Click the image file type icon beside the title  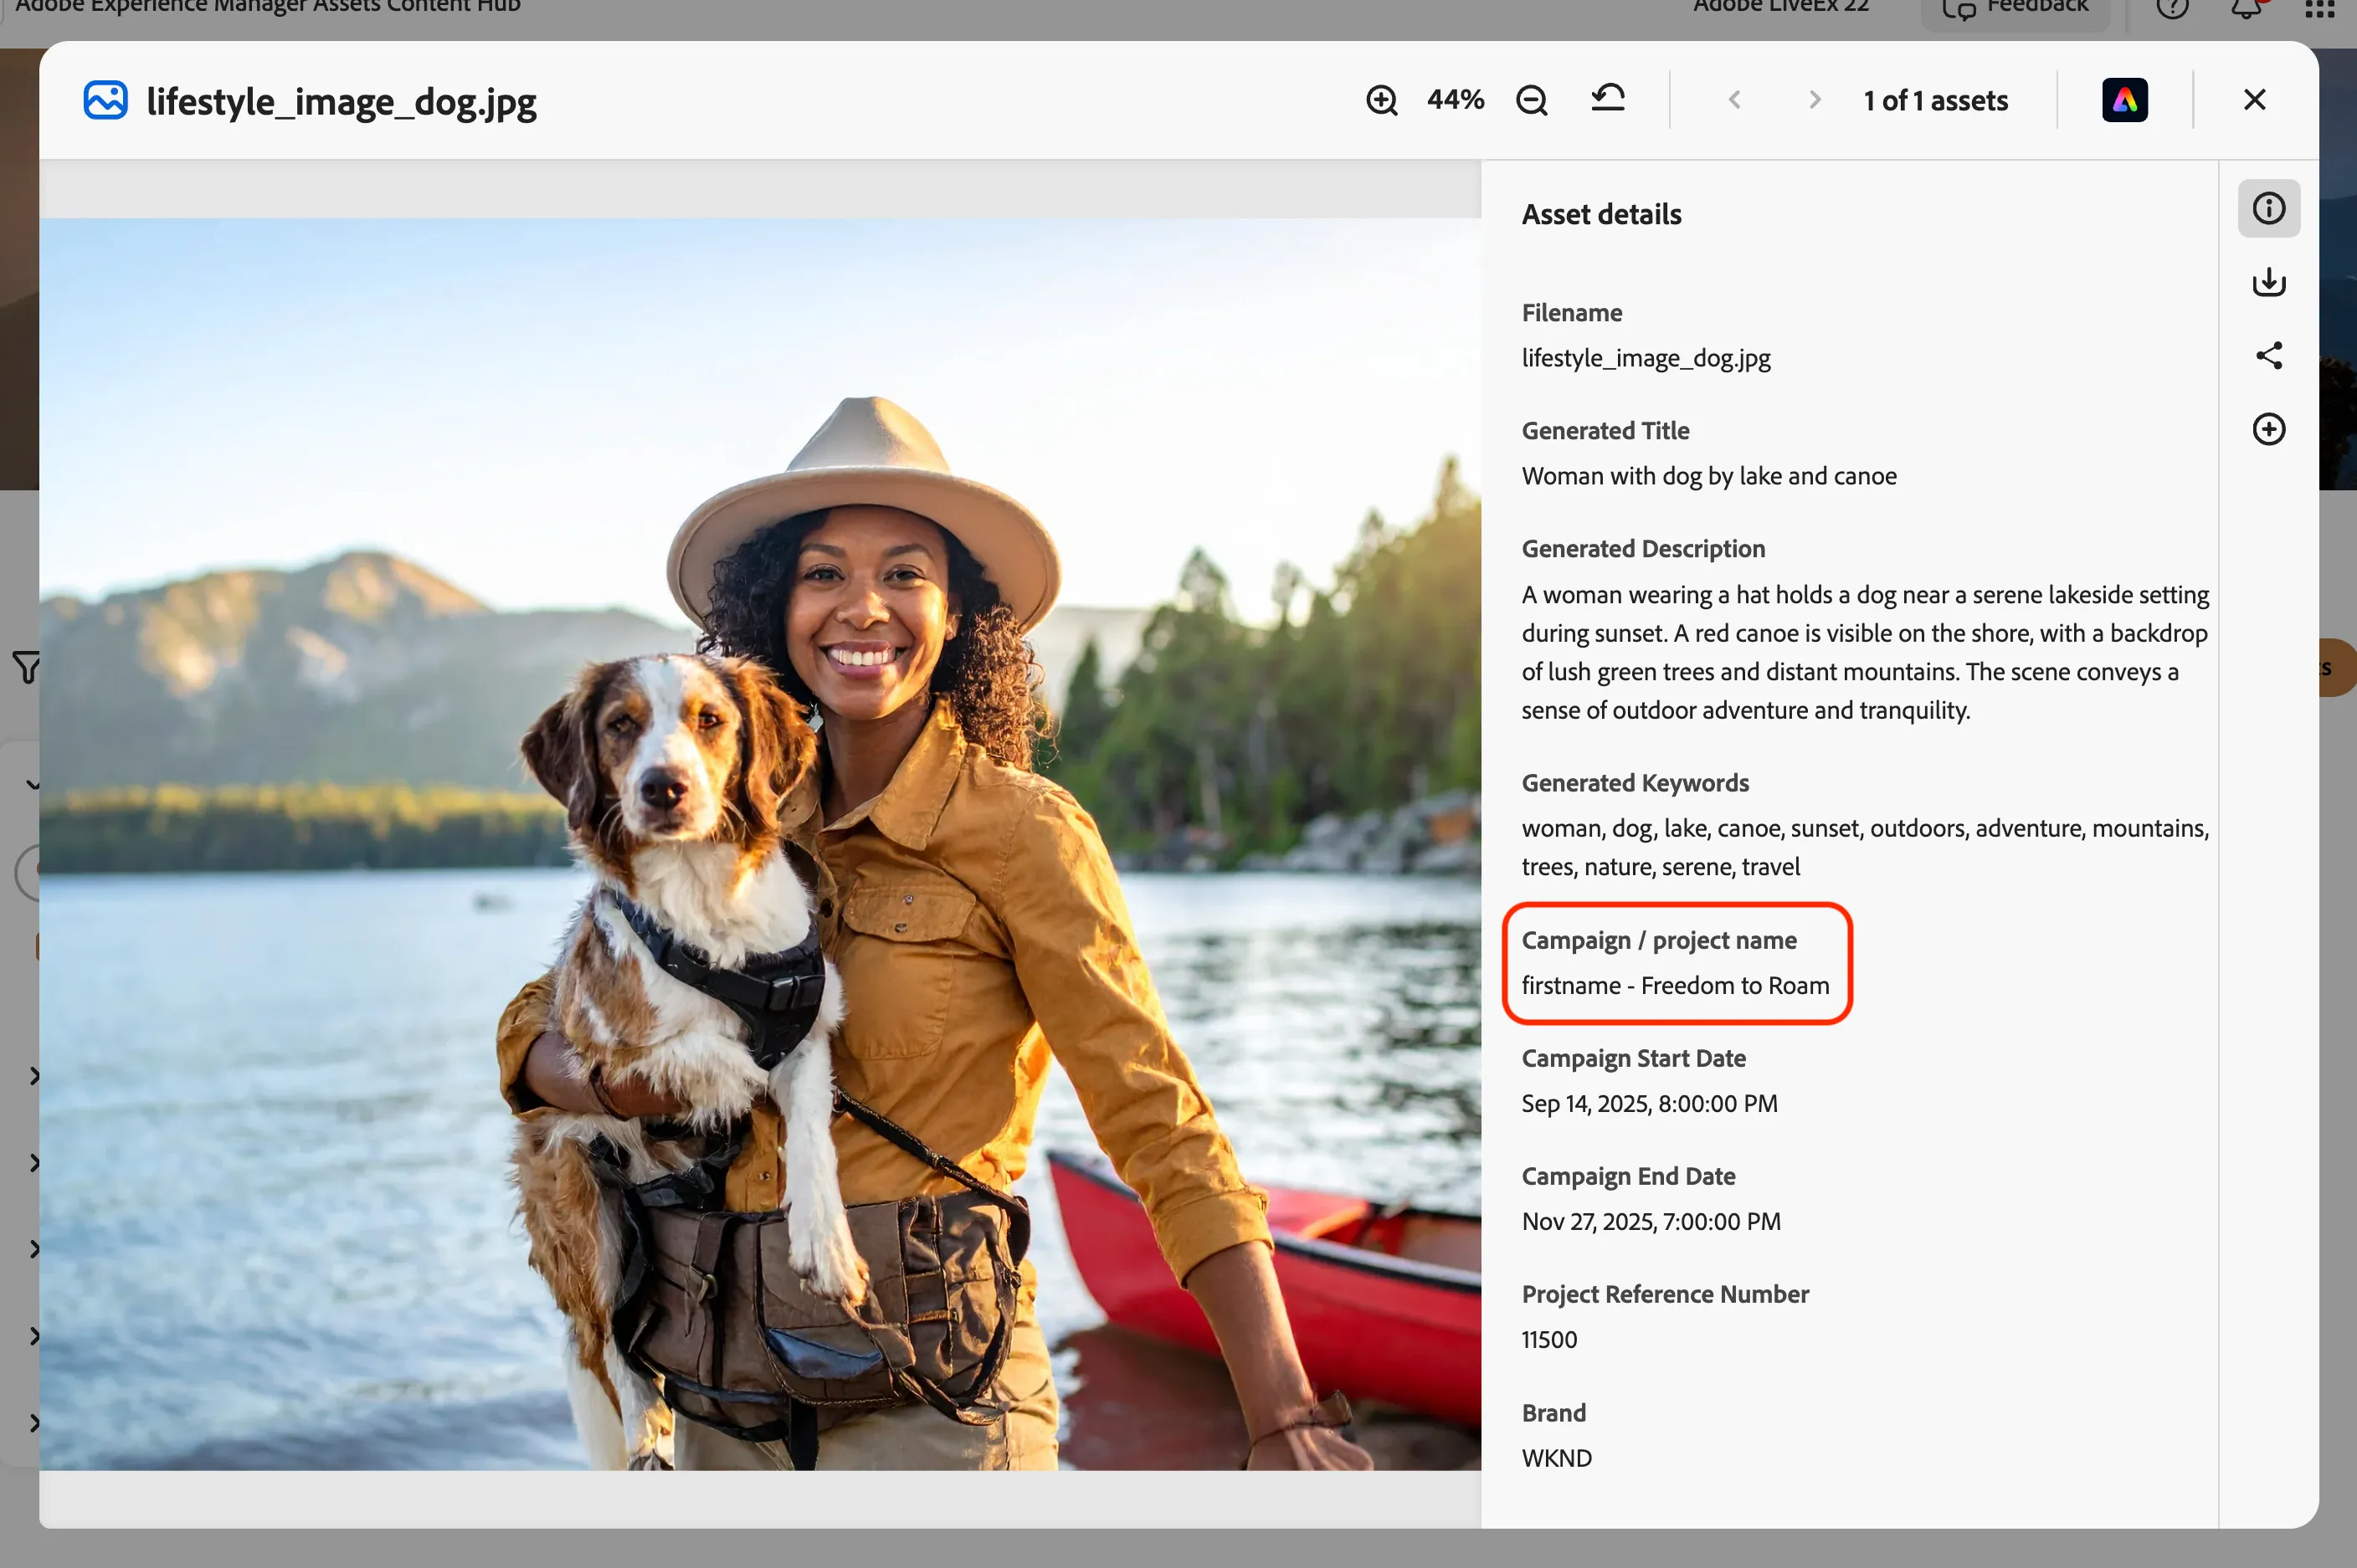coord(105,100)
